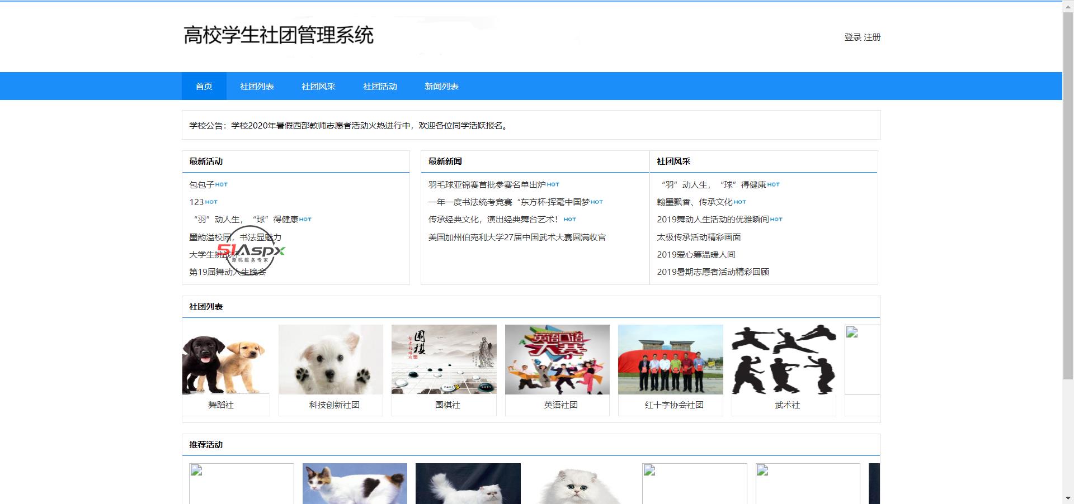This screenshot has width=1074, height=504.
Task: Open the 2019爱心筹温暖人间 link
Action: 696,254
